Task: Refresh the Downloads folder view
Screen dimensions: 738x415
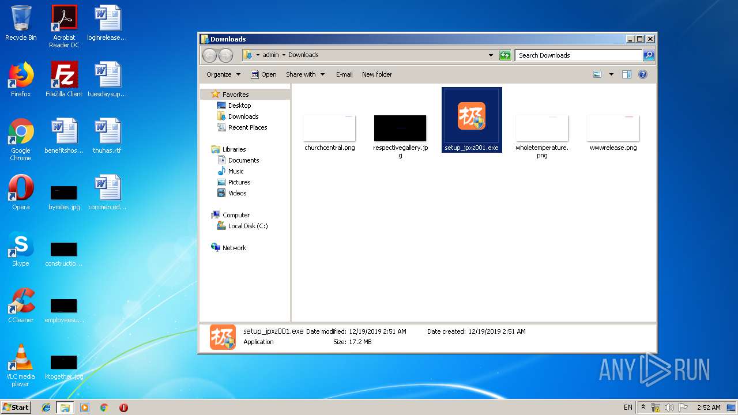Action: coord(505,55)
